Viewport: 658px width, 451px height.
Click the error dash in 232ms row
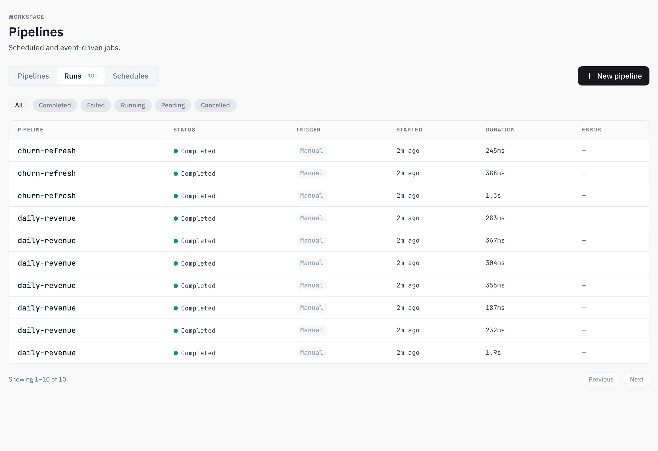tap(584, 330)
